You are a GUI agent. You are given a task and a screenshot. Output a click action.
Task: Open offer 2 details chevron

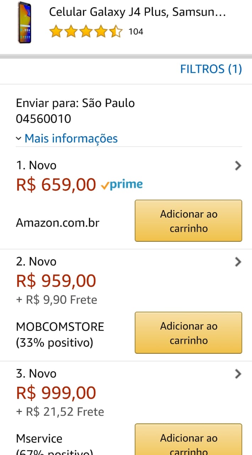(x=238, y=262)
